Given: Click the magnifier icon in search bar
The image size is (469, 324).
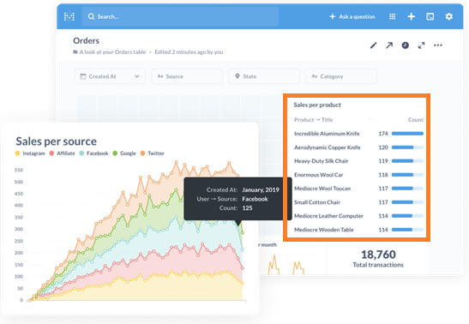Looking at the screenshot, I should (91, 16).
